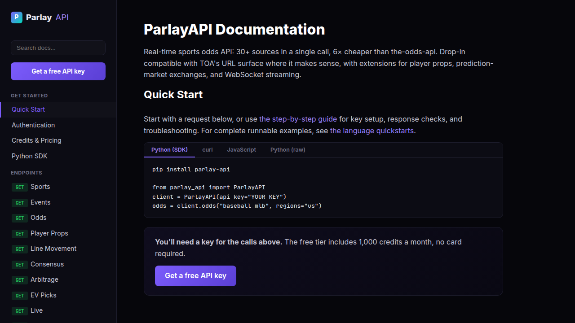Screen dimensions: 575x323
Task: Click the Quick Start section heading
Action: pyautogui.click(x=173, y=95)
